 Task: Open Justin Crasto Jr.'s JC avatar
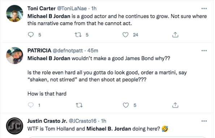pyautogui.click(x=14, y=126)
